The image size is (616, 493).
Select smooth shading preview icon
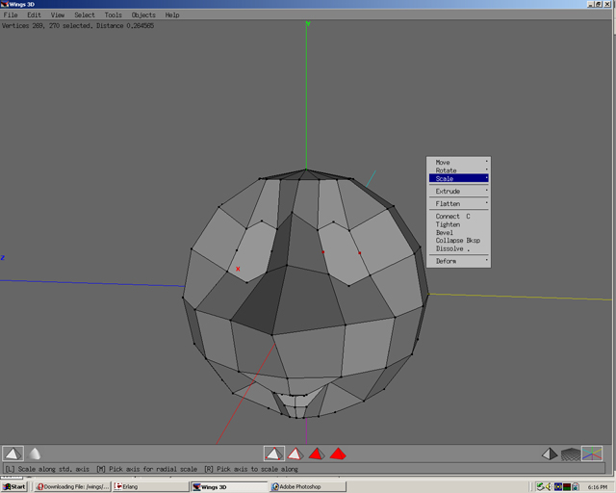[x=35, y=454]
